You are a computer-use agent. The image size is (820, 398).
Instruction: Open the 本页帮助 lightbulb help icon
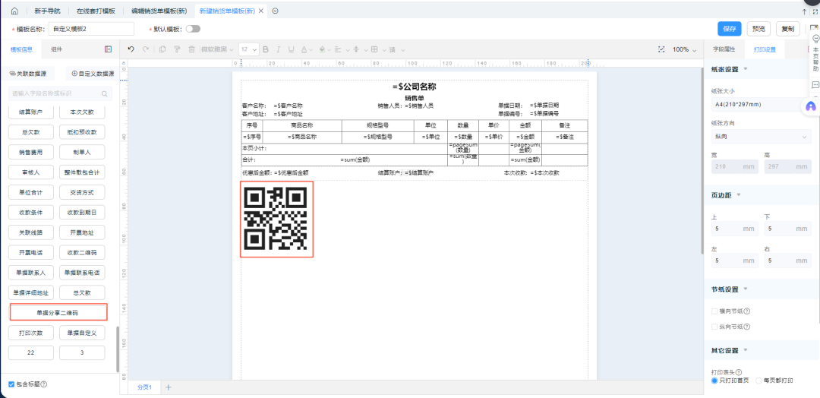coord(815,38)
